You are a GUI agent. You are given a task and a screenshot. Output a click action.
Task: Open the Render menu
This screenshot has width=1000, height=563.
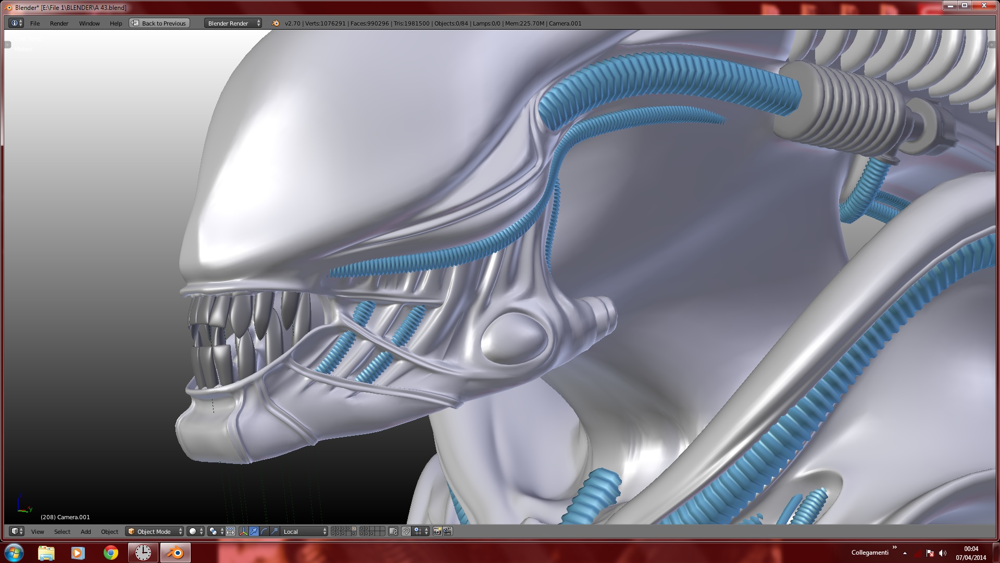point(59,23)
